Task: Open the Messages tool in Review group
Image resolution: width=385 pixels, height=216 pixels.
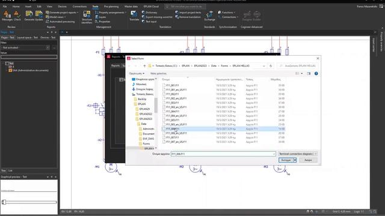Action: point(7,16)
